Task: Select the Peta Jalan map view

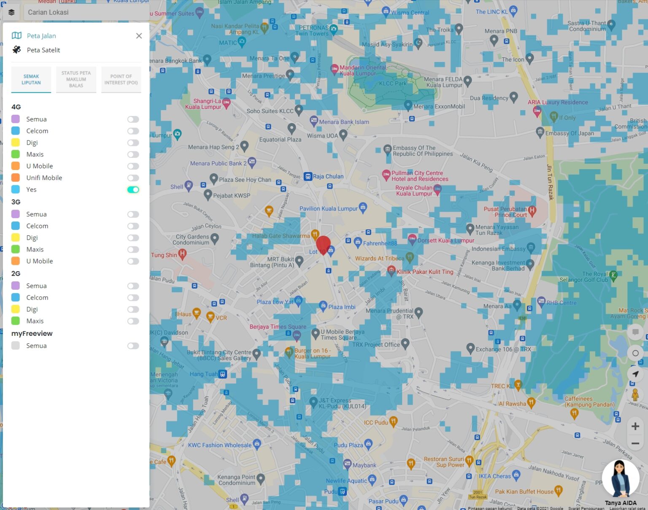Action: (x=41, y=36)
